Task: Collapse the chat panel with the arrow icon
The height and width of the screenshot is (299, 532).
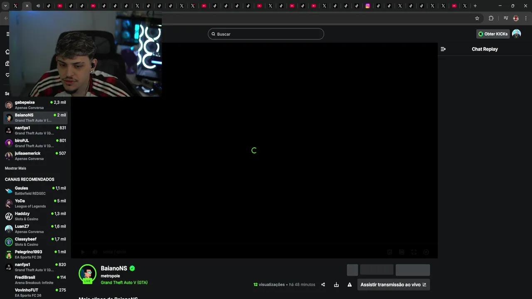Action: [x=443, y=49]
